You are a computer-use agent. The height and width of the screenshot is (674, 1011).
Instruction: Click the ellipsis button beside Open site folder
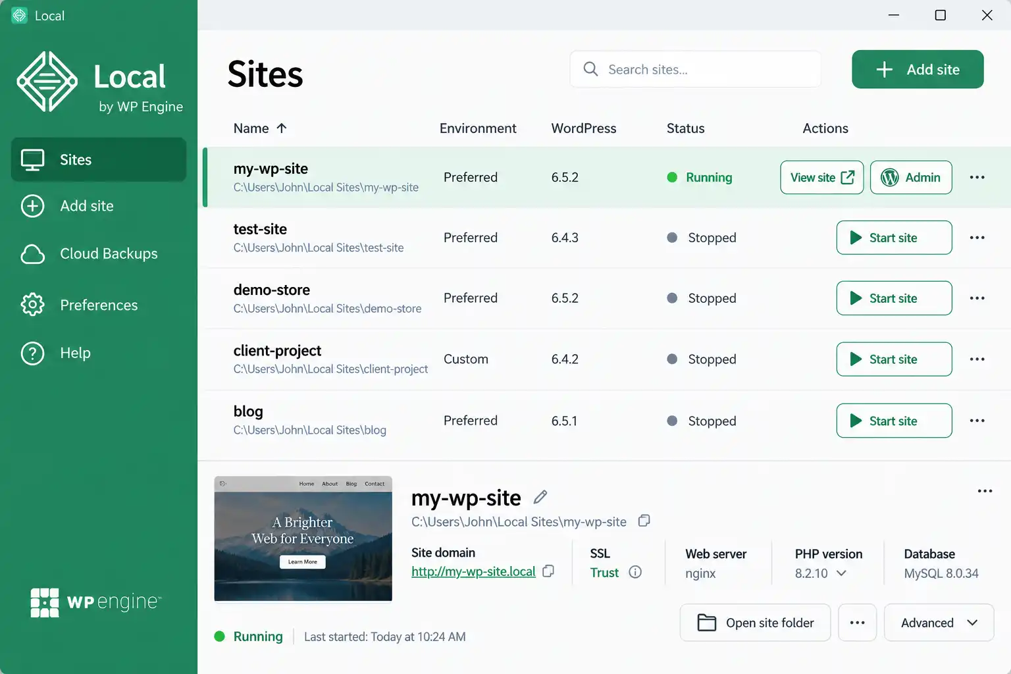(857, 623)
